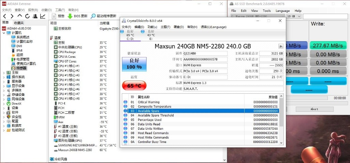Open AS SSD Benchmark Edit menu

244,11
